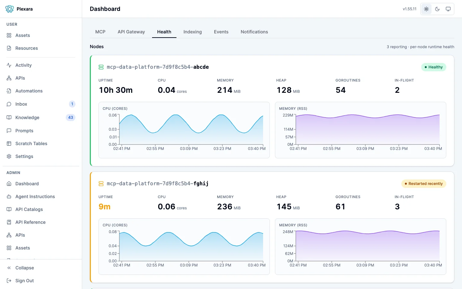Switch to dark theme
The width and height of the screenshot is (462, 289).
(437, 9)
